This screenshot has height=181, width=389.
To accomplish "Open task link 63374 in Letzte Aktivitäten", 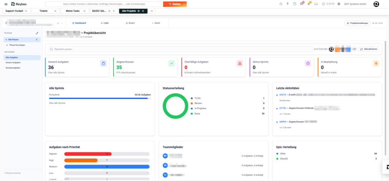I will [x=283, y=95].
